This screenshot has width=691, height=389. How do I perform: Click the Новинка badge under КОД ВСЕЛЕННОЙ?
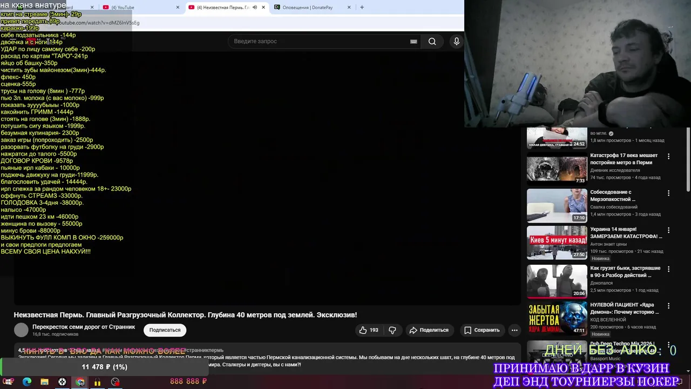600,334
